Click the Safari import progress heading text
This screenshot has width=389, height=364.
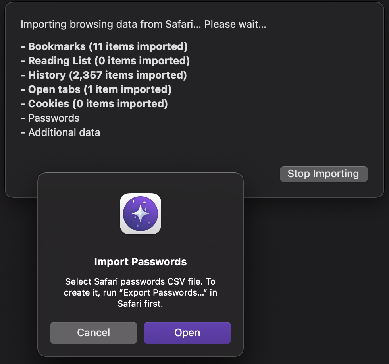point(143,24)
